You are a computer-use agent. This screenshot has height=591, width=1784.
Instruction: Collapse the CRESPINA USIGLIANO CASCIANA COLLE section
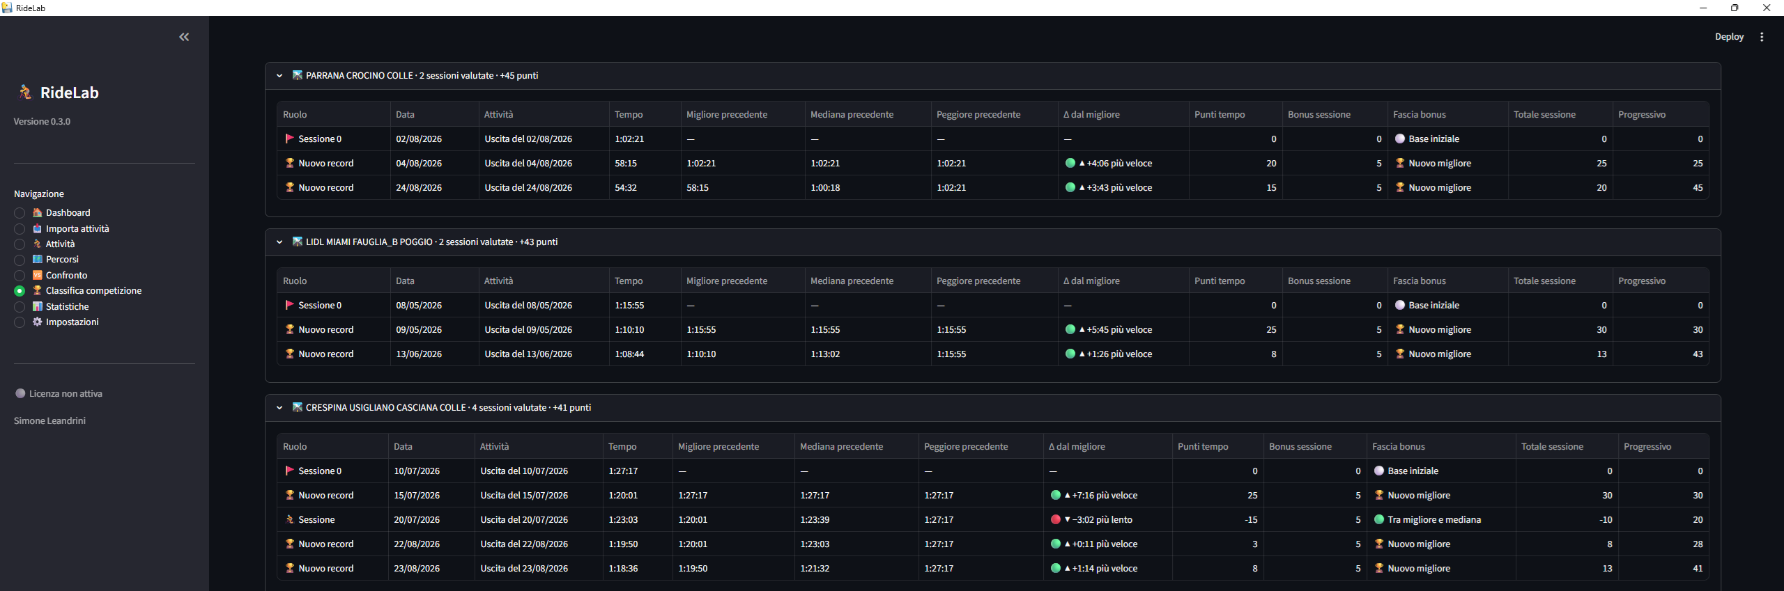point(279,408)
